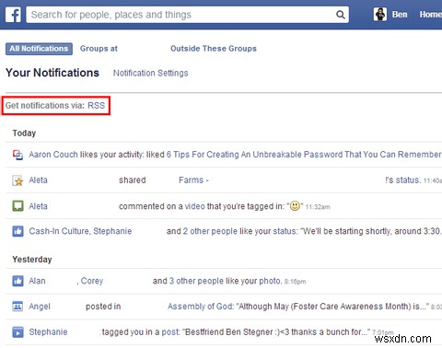Select the All Notifications tab

39,49
